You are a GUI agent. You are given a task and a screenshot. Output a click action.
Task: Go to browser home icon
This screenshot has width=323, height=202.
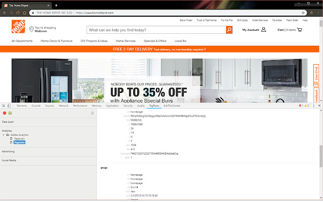[25, 13]
